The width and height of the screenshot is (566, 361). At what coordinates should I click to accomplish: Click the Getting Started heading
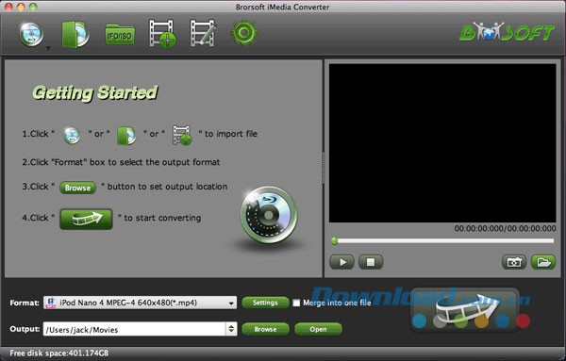(x=95, y=93)
